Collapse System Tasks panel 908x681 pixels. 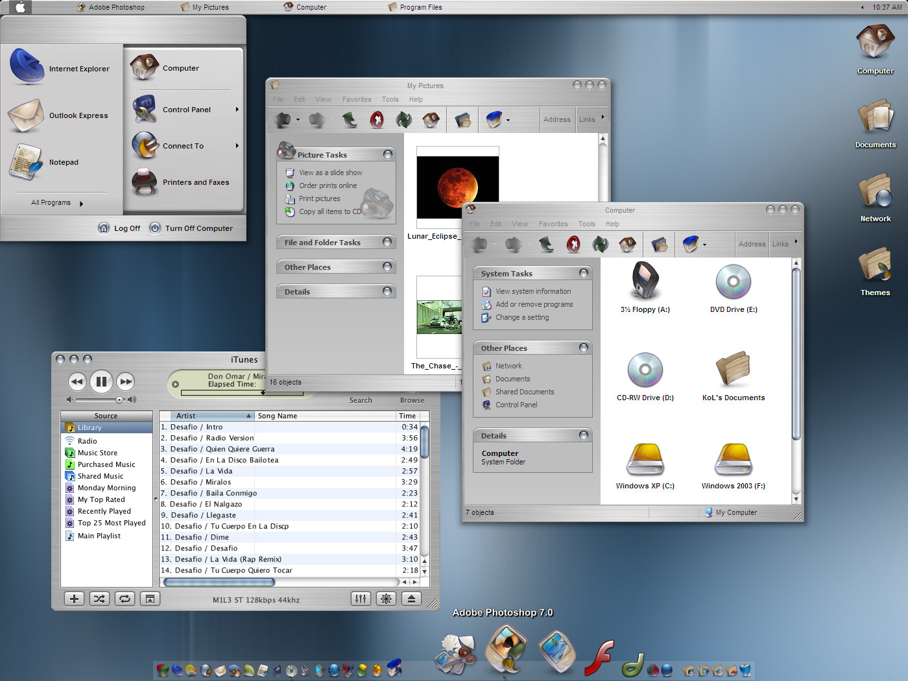pos(584,273)
